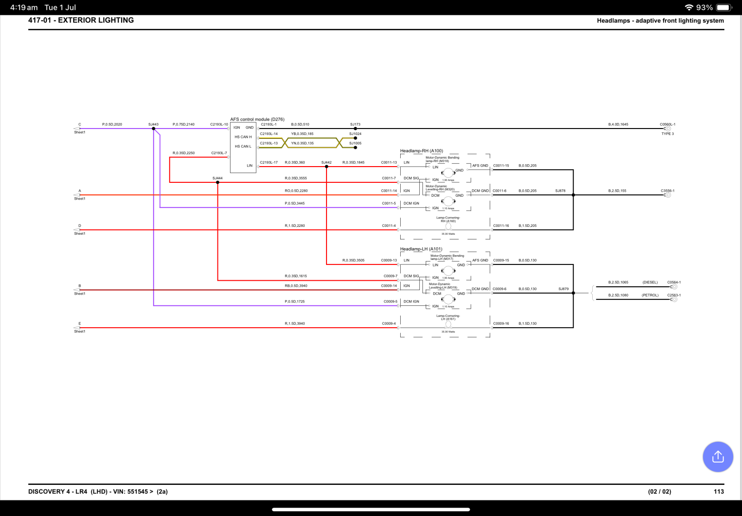The height and width of the screenshot is (516, 742).
Task: Tap connector label 'C2193L-14'
Action: pos(269,134)
